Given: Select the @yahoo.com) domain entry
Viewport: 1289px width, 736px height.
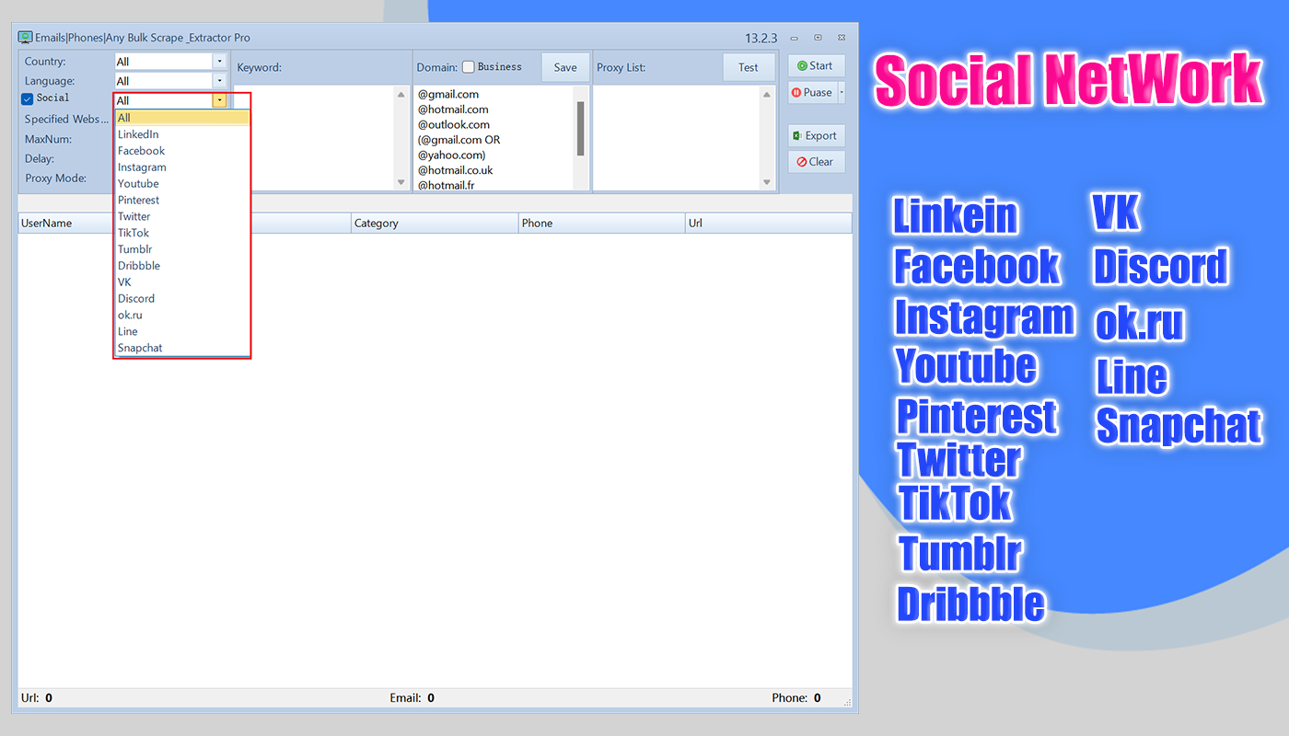Looking at the screenshot, I should [451, 155].
